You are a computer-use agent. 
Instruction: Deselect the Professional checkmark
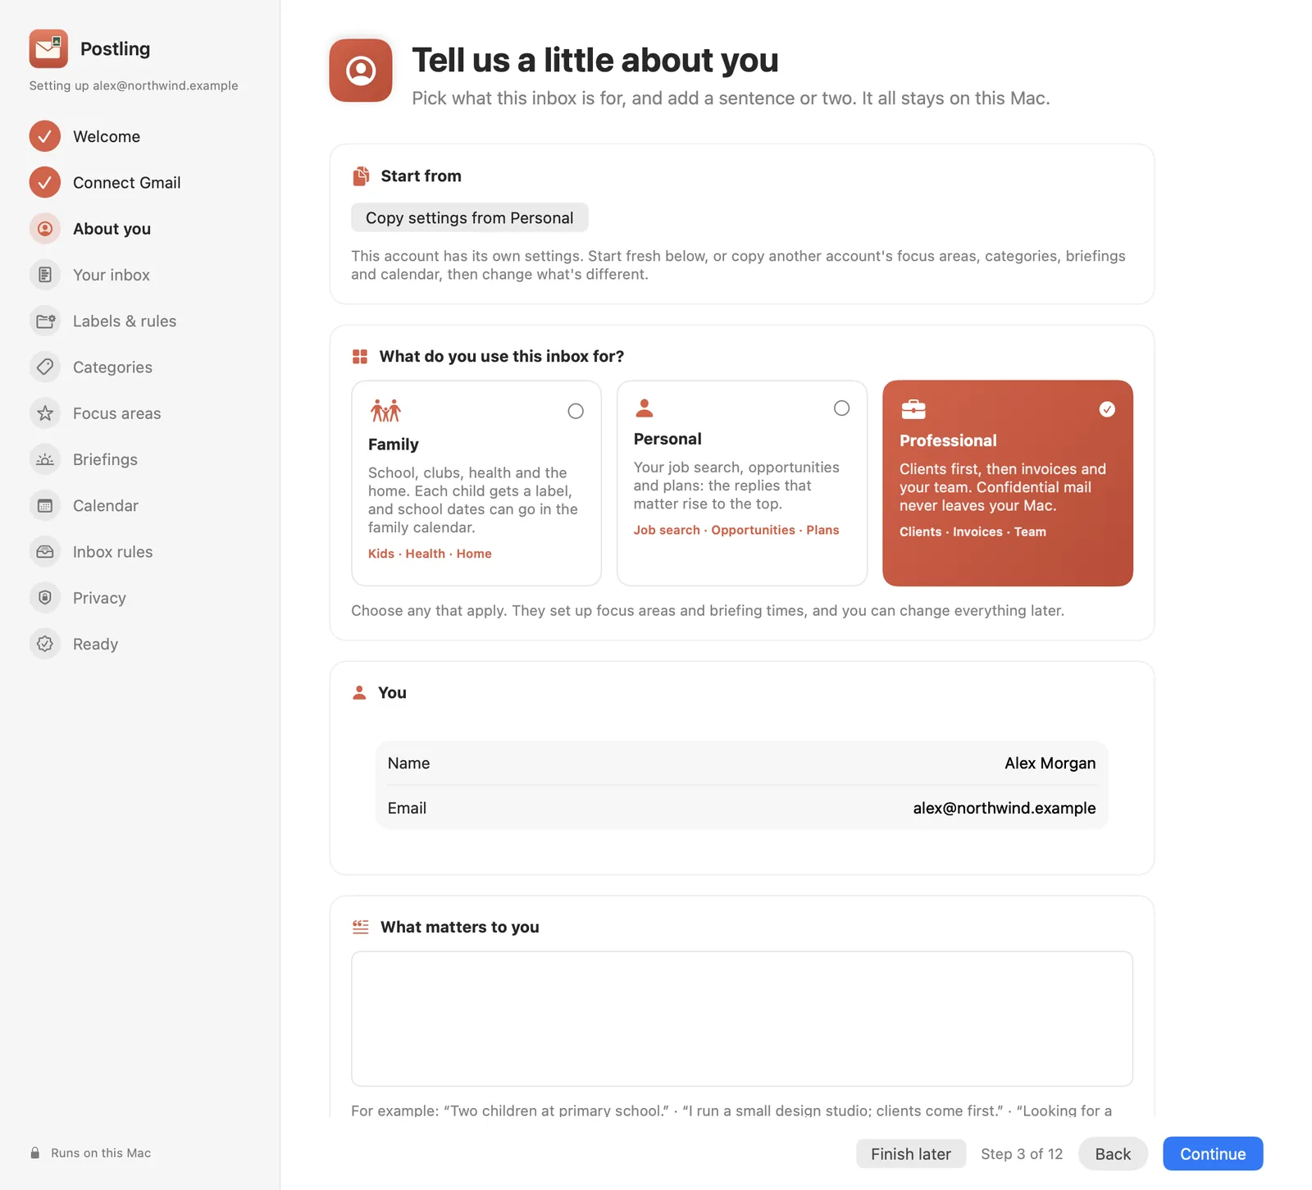[x=1107, y=409]
